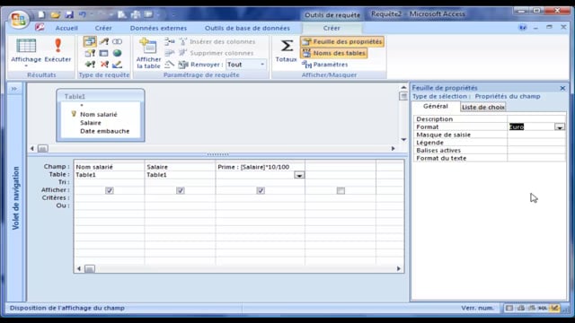Expand the navigation pane chevron
The image size is (575, 323).
click(14, 89)
